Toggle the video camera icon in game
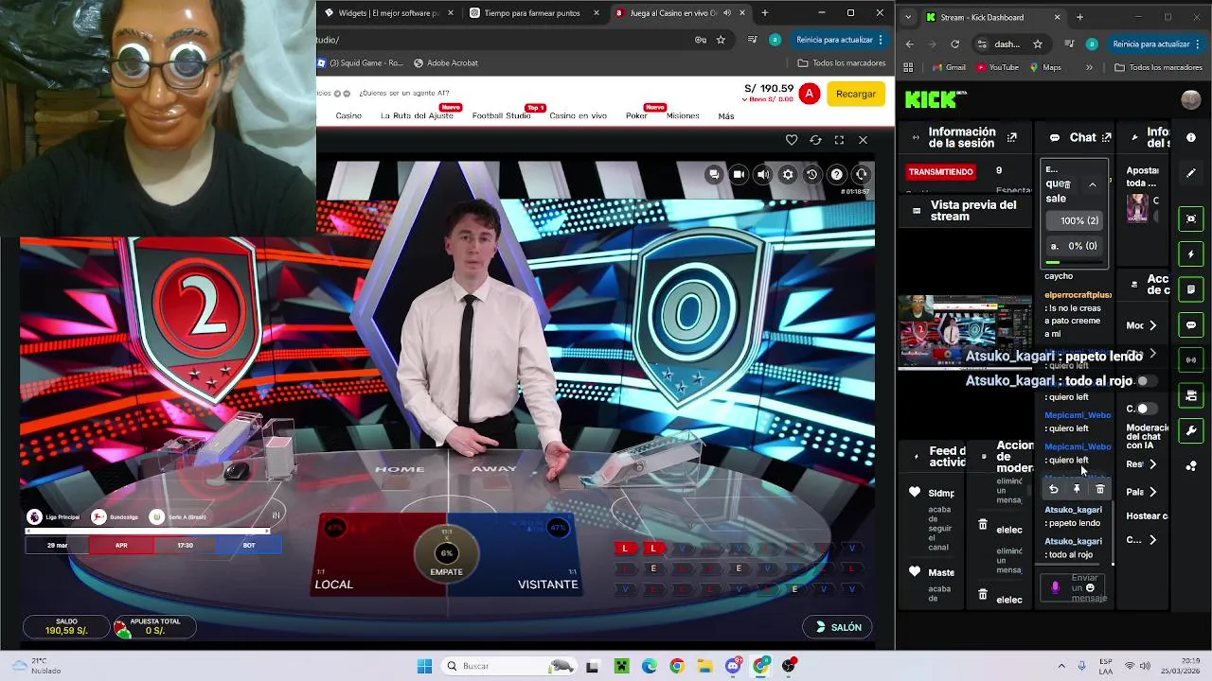1212x681 pixels. (x=739, y=174)
